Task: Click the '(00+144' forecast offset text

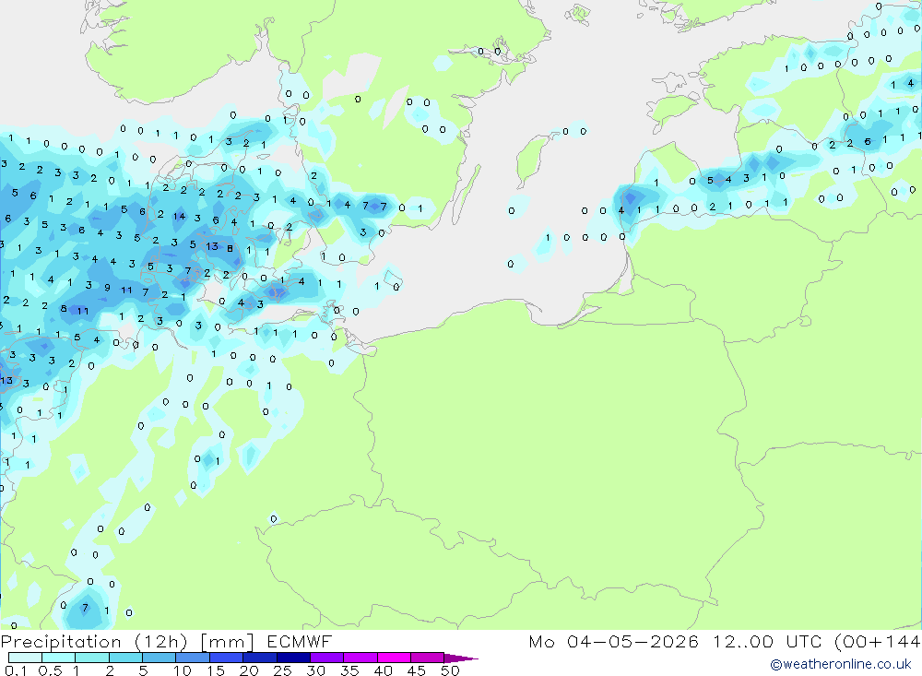Action: (x=878, y=642)
